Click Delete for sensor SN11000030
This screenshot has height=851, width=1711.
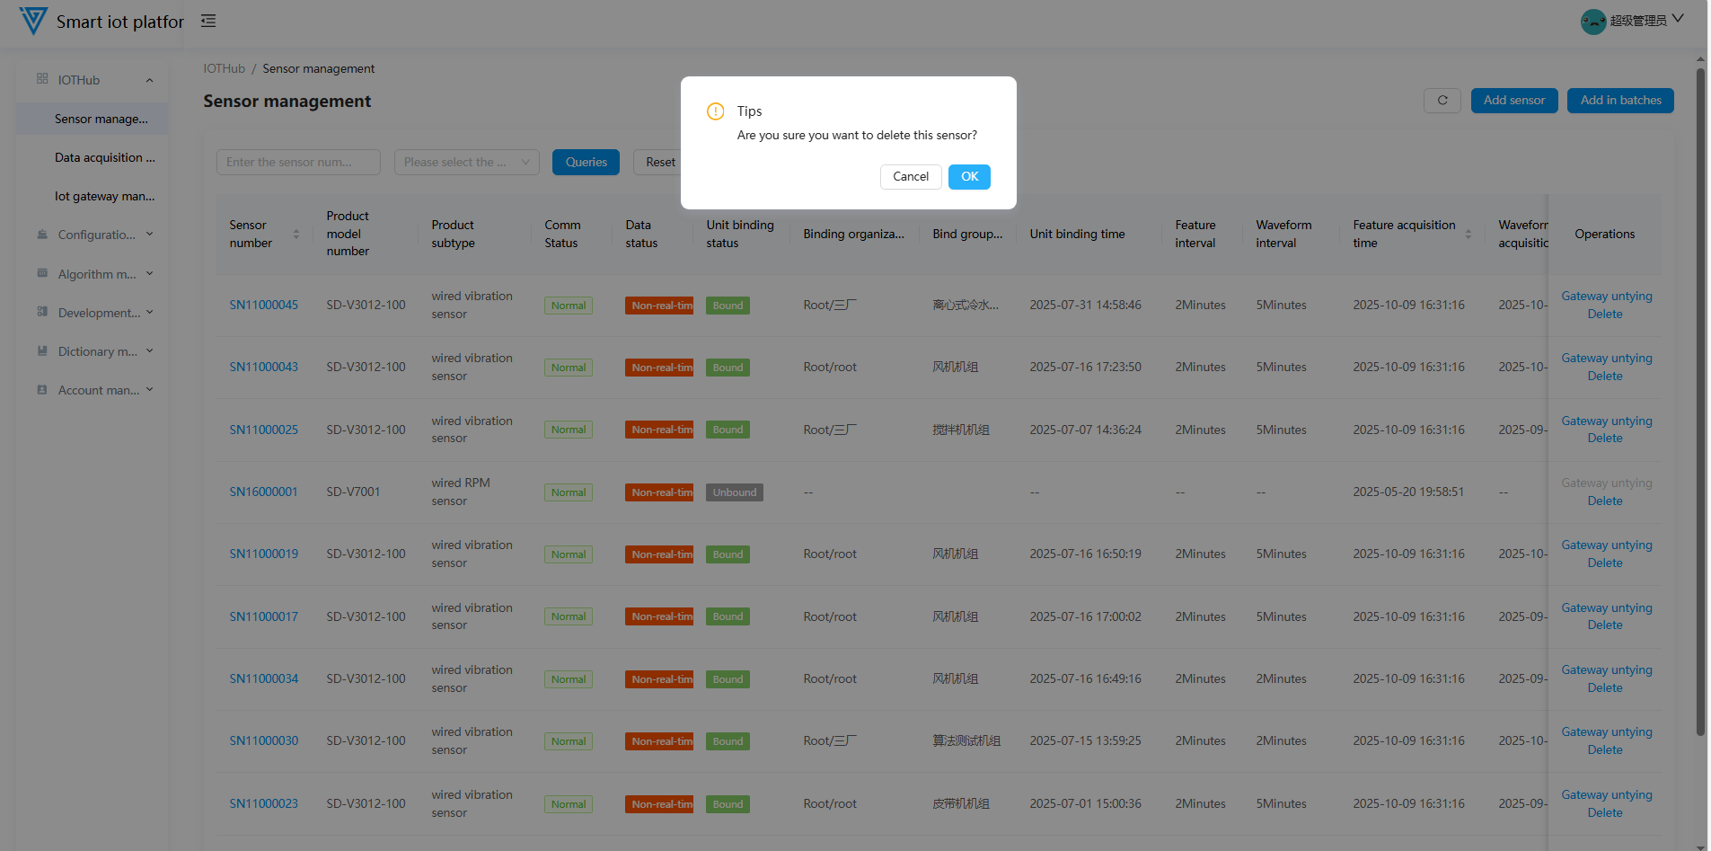[1605, 750]
